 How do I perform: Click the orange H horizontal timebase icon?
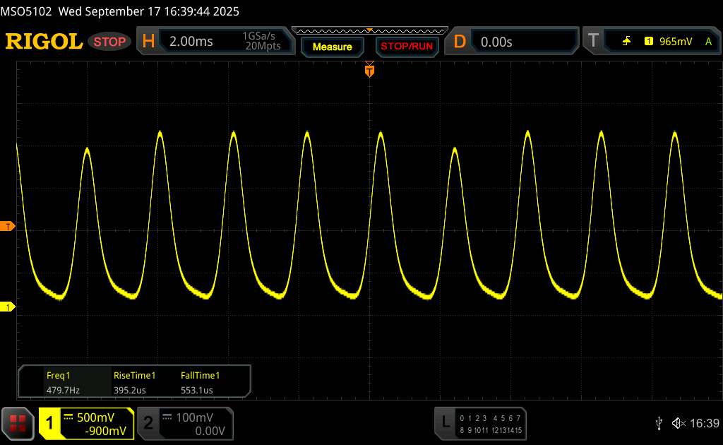pyautogui.click(x=148, y=42)
